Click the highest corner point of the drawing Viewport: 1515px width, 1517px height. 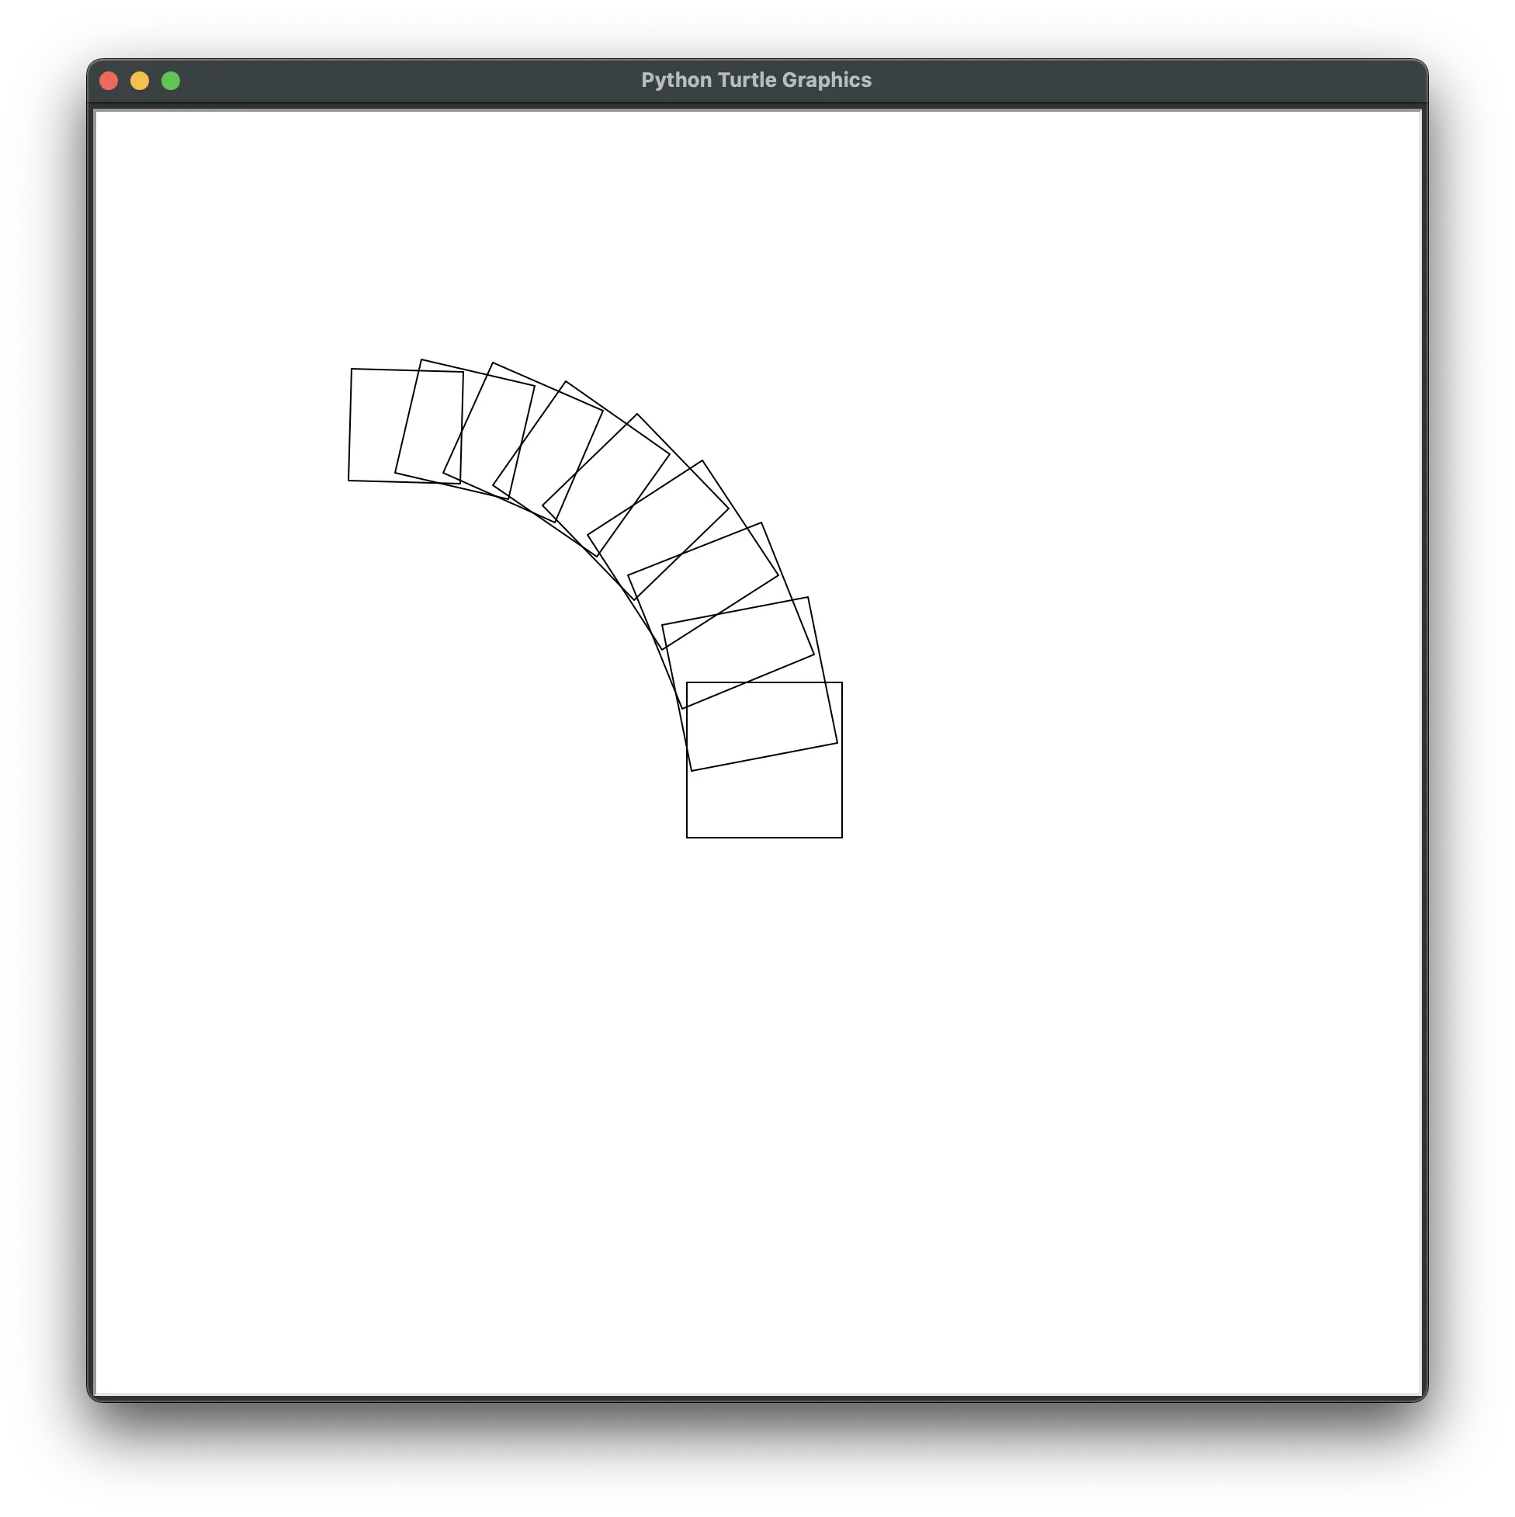point(421,359)
